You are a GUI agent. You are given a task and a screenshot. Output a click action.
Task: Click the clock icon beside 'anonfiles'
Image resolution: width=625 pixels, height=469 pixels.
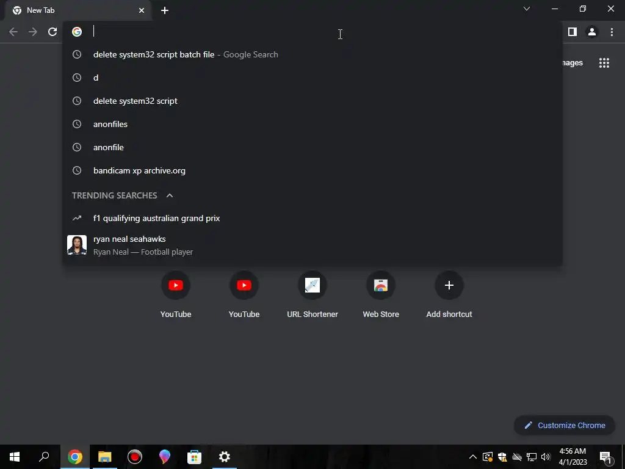pyautogui.click(x=77, y=124)
